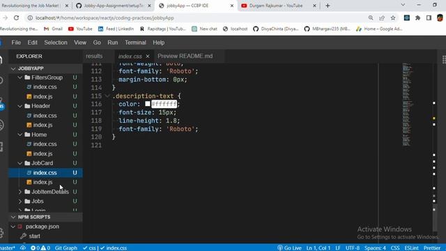Switch to the results editor tab
Image resolution: width=446 pixels, height=251 pixels.
tap(94, 56)
